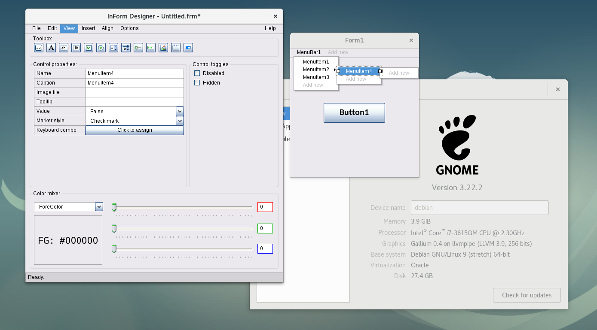Image resolution: width=597 pixels, height=330 pixels.
Task: Open the Edit menu
Action: (x=52, y=28)
